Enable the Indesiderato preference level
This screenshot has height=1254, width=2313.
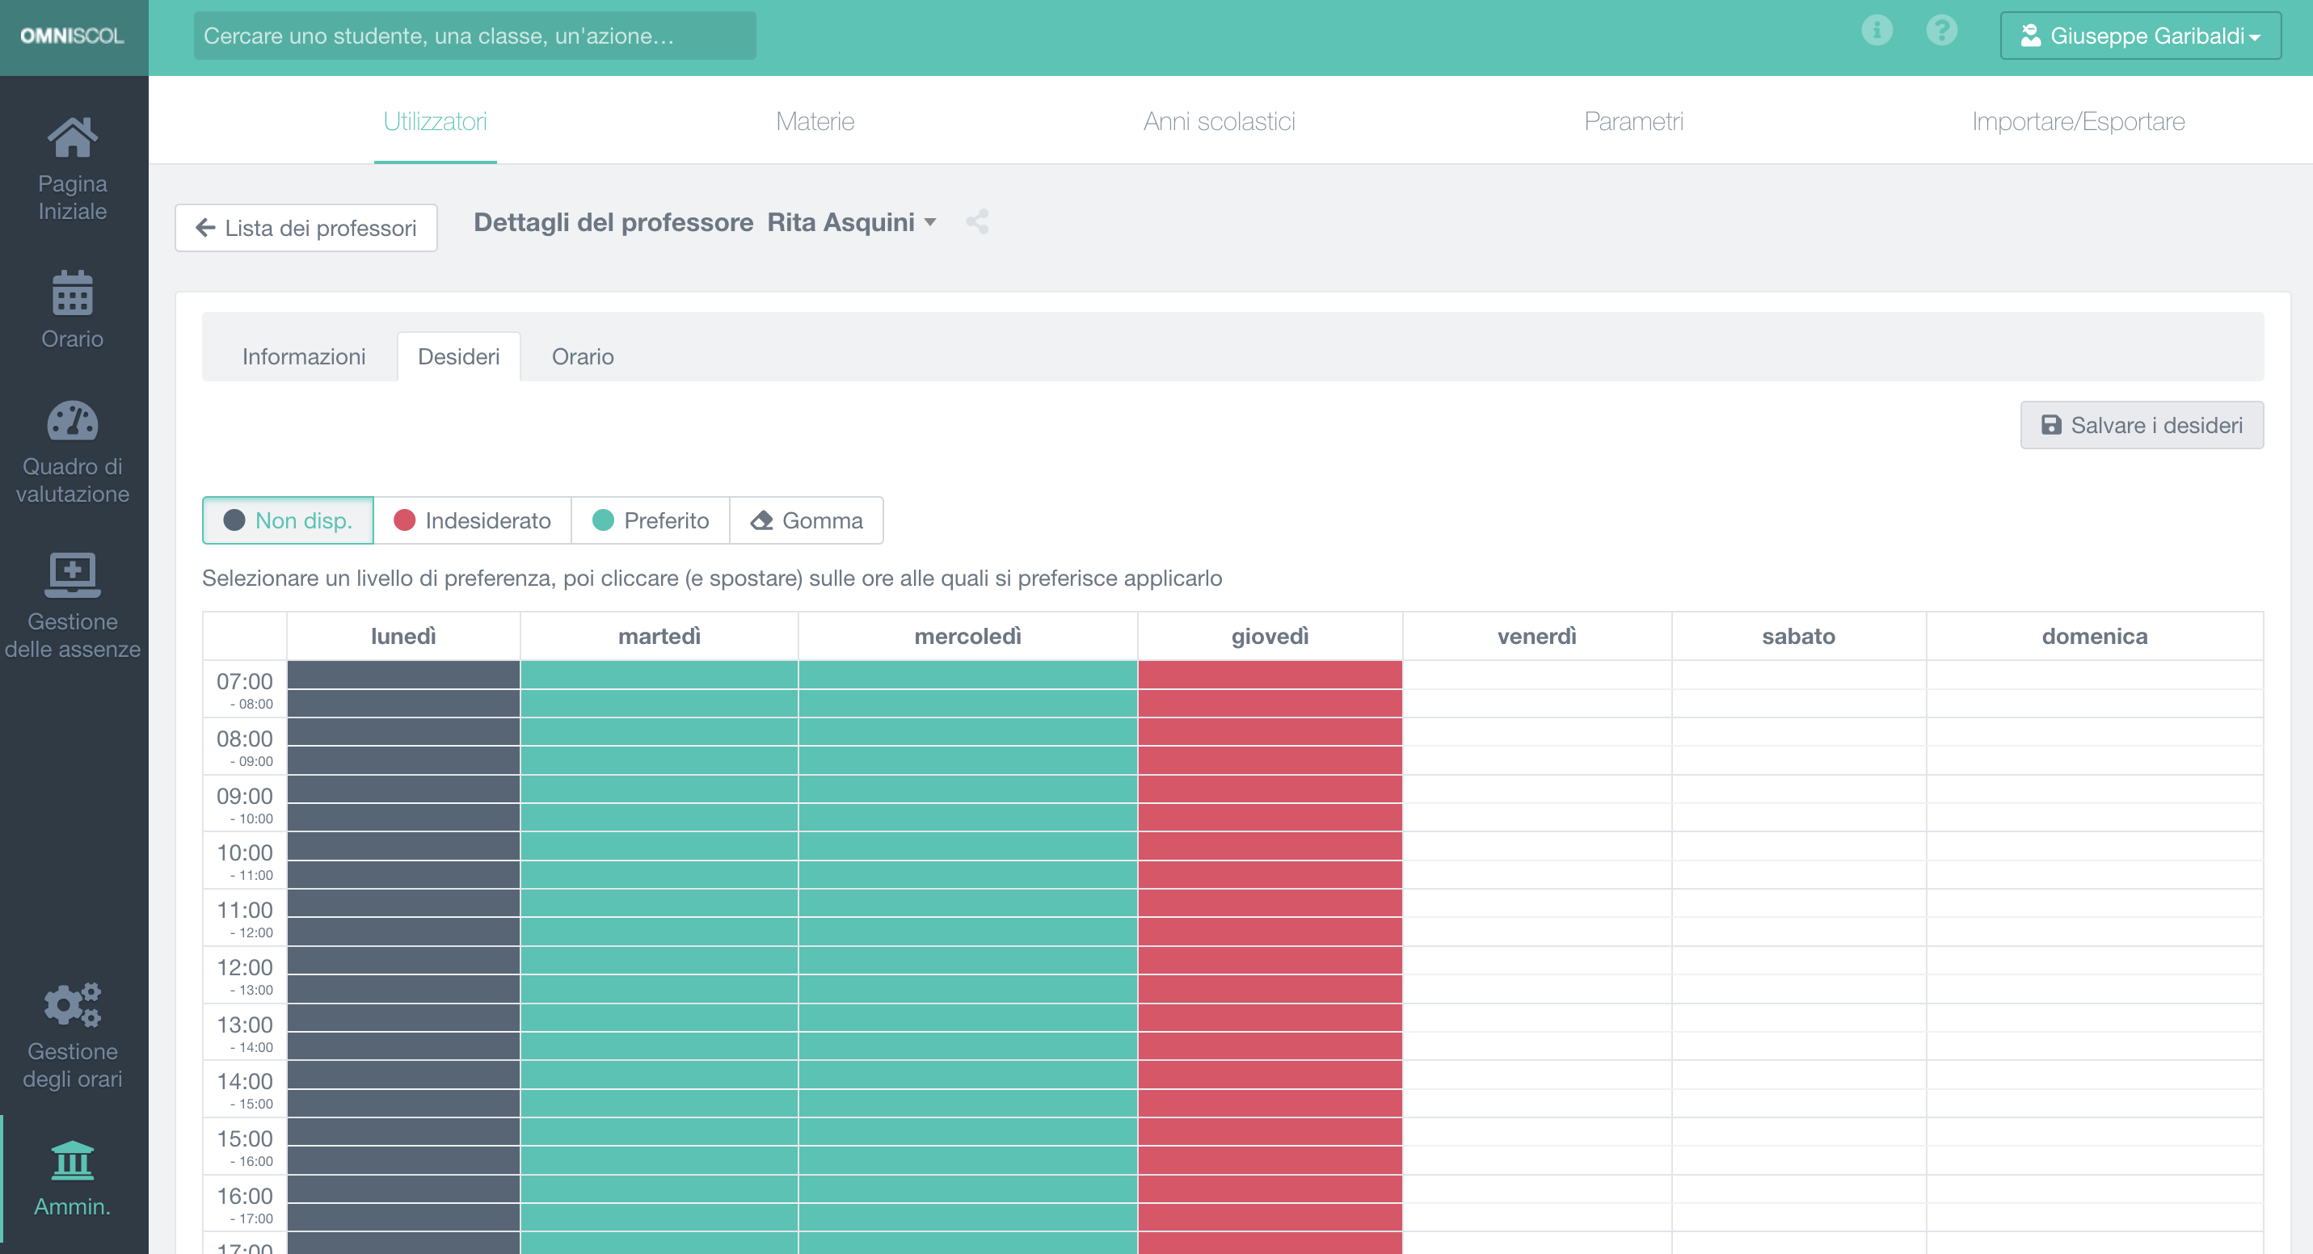472,520
